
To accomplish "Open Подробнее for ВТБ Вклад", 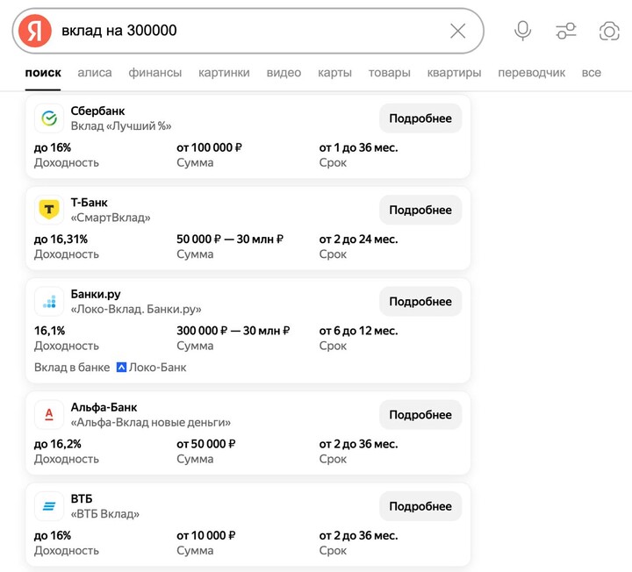I will coord(420,506).
